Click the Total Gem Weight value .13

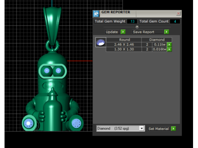click(132, 21)
